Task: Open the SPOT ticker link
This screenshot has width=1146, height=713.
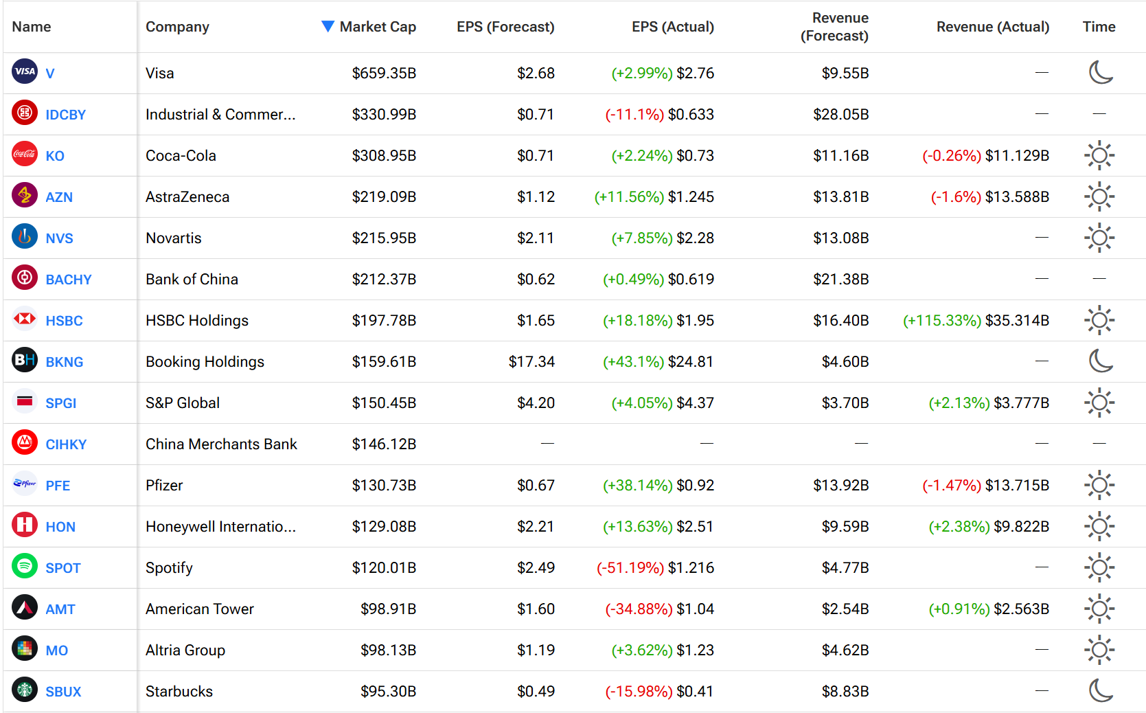Action: (63, 568)
